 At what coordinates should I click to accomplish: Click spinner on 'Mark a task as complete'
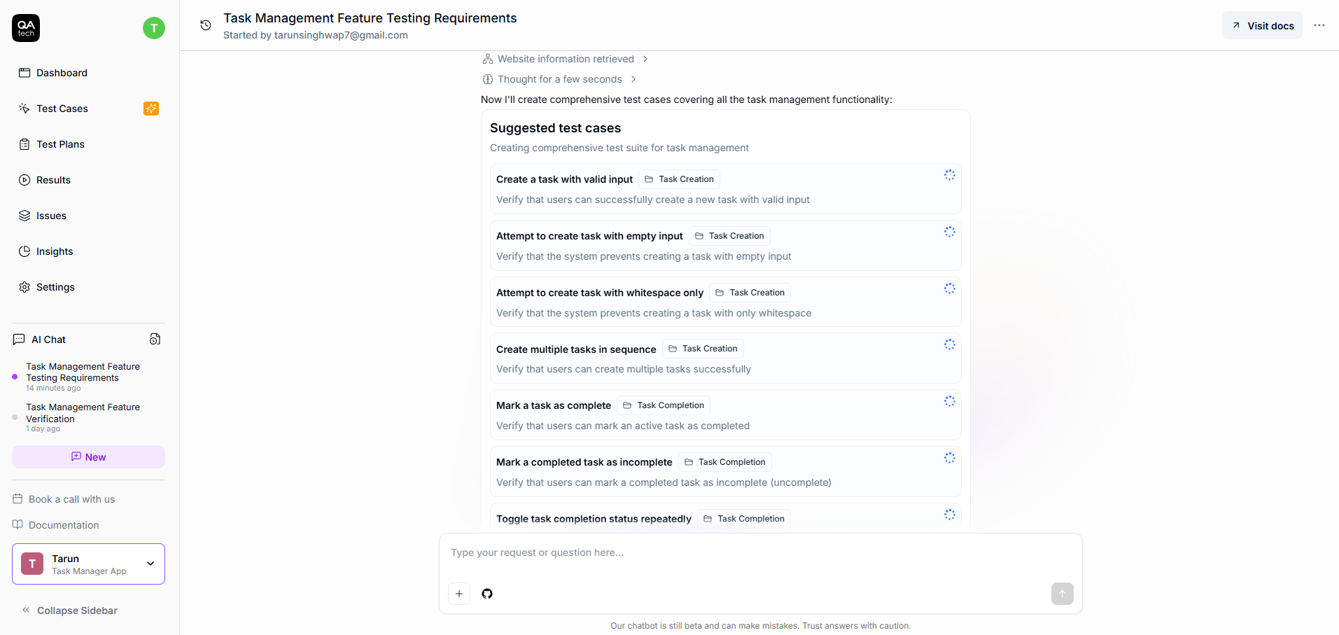coord(949,401)
